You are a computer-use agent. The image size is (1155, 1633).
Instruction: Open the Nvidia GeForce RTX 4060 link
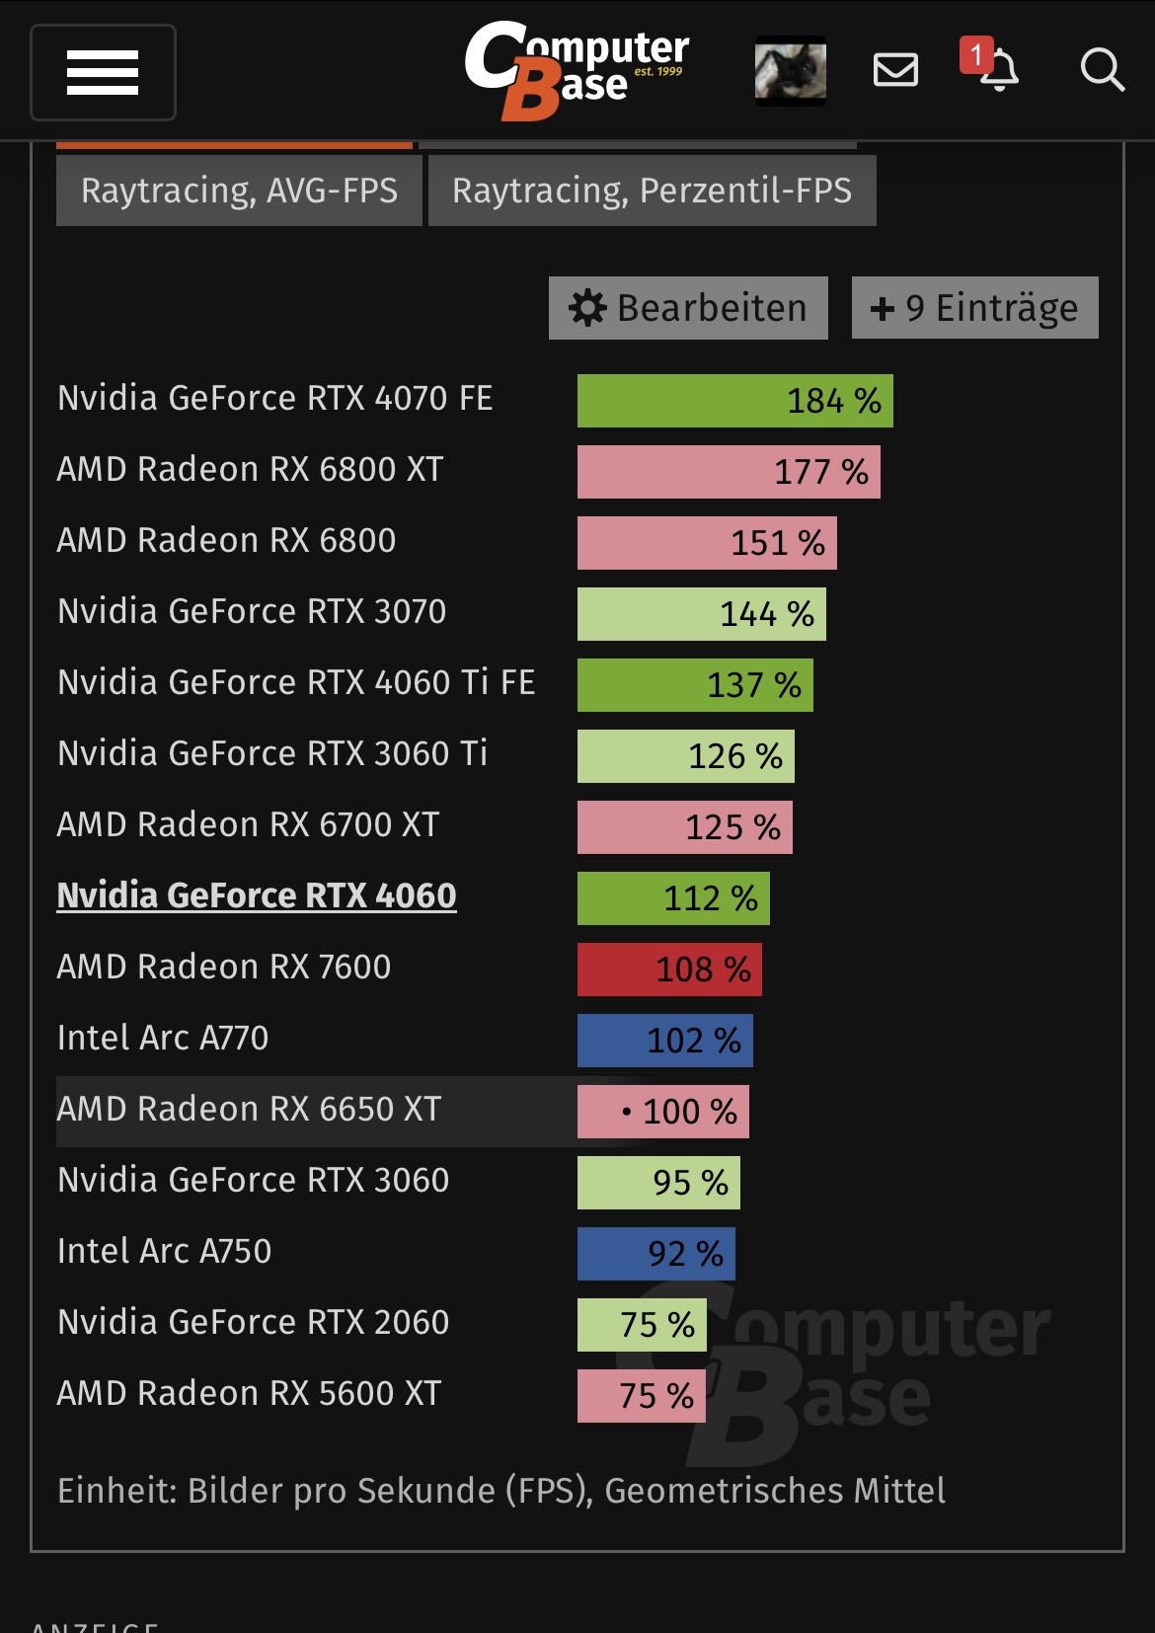(257, 895)
